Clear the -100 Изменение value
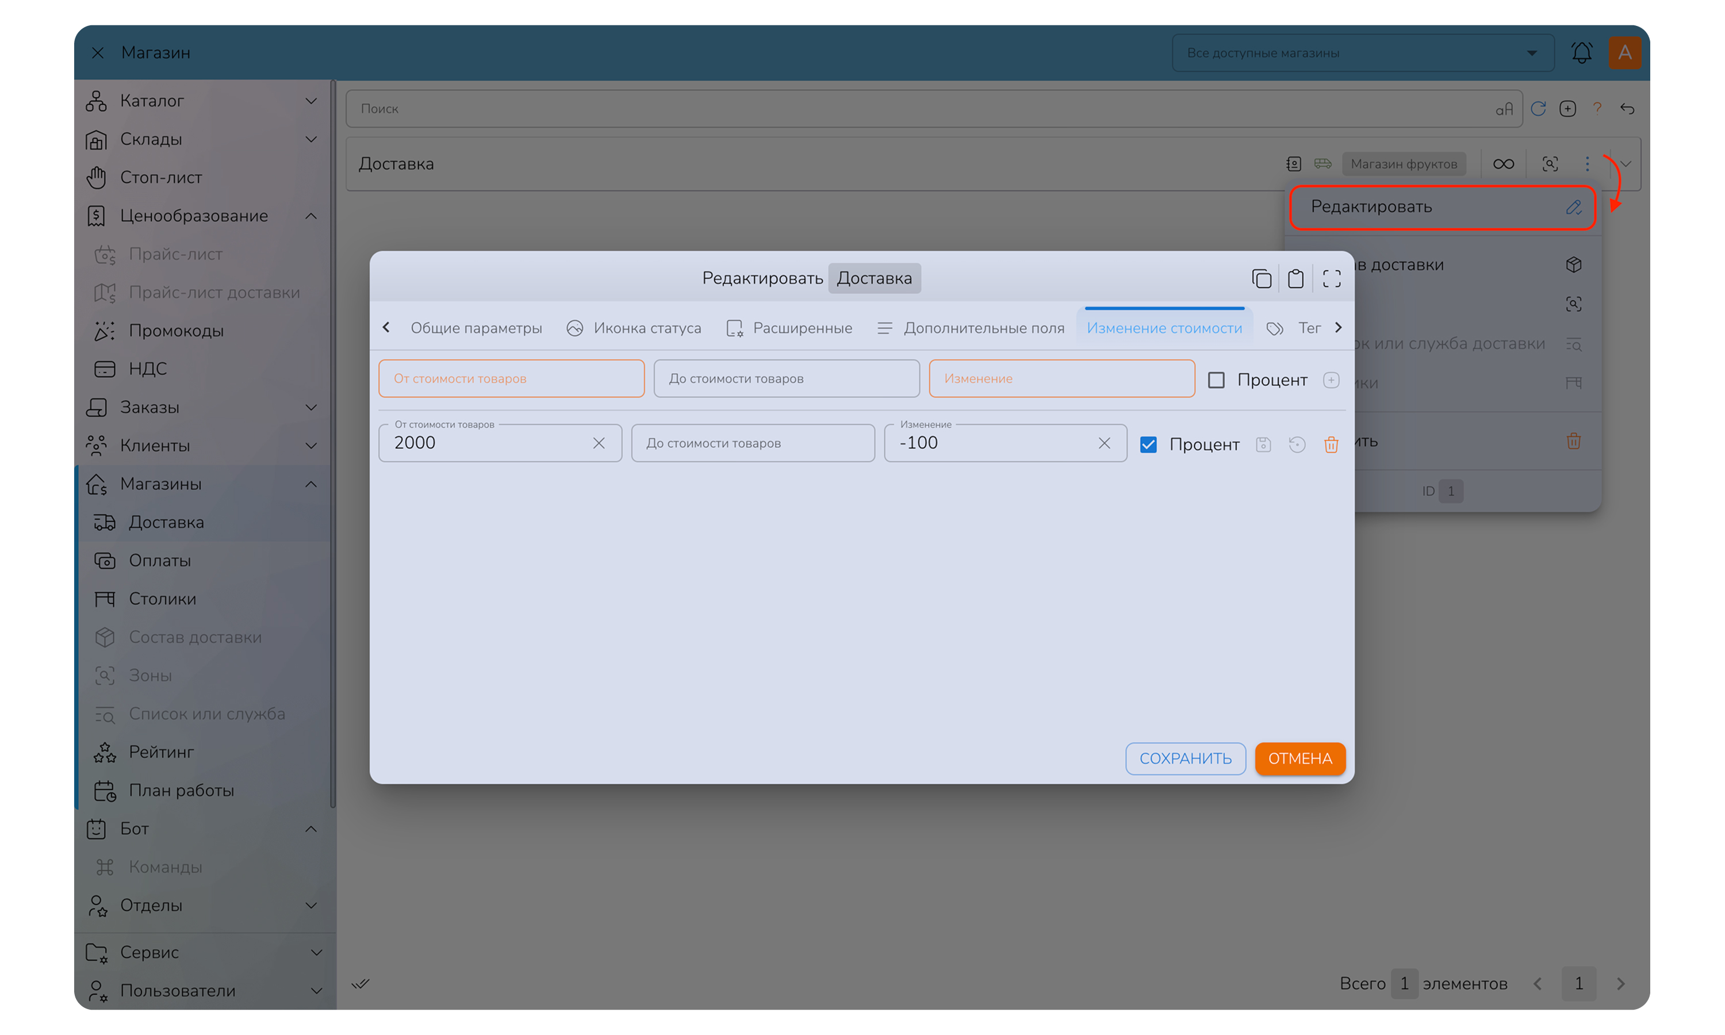Screen dimensions: 1725x1035 pyautogui.click(x=1104, y=443)
